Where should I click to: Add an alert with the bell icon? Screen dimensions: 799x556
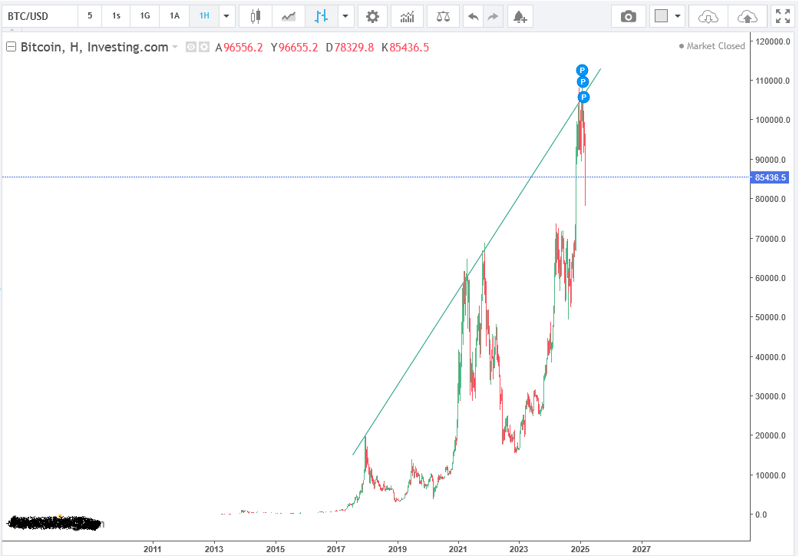pyautogui.click(x=520, y=16)
